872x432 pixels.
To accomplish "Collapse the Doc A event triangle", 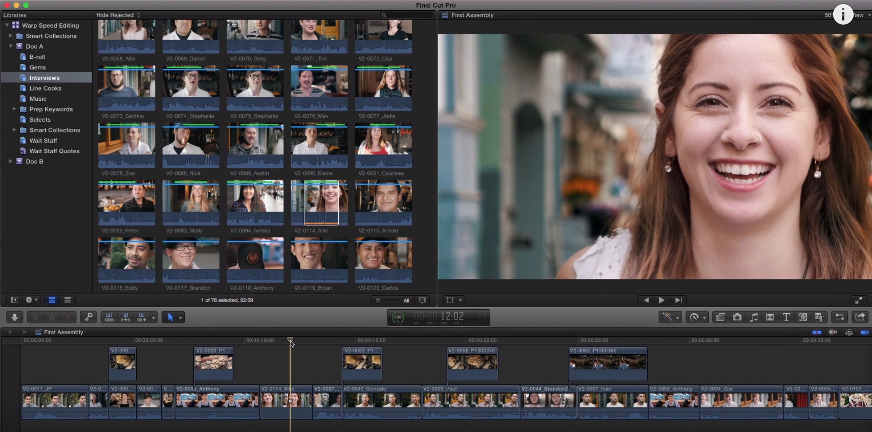I will pos(11,46).
